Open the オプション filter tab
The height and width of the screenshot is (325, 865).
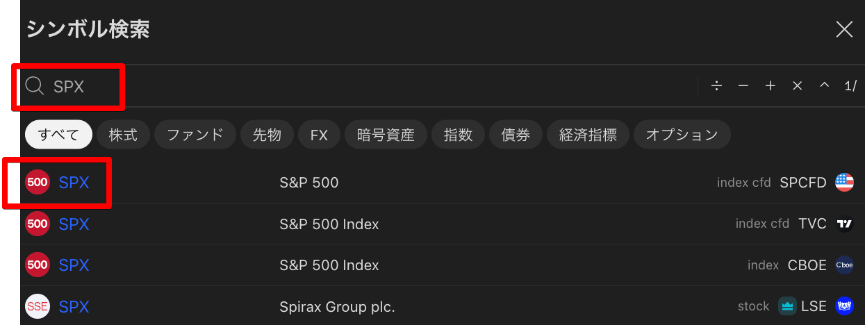click(x=682, y=135)
